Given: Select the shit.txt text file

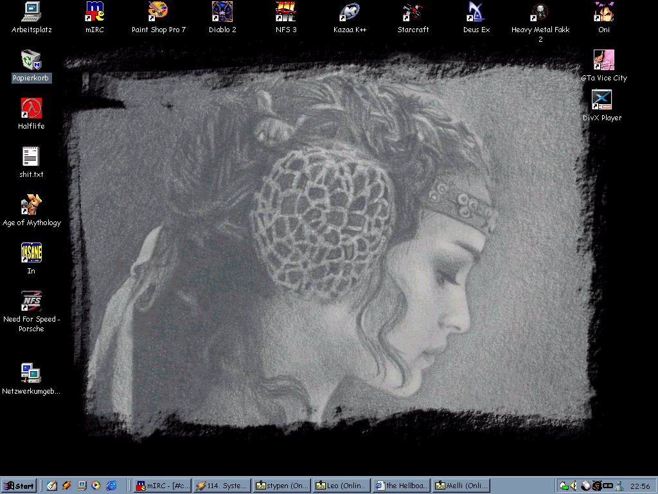Looking at the screenshot, I should click(x=31, y=161).
